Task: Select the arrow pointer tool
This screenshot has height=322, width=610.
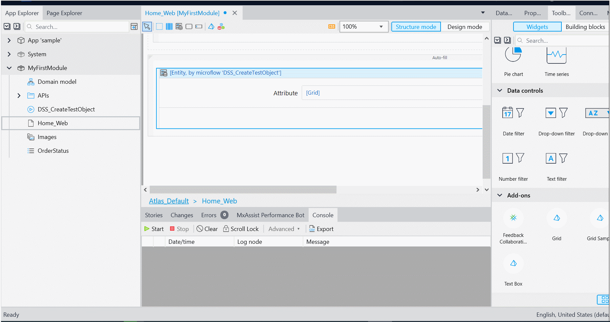Action: pos(147,27)
